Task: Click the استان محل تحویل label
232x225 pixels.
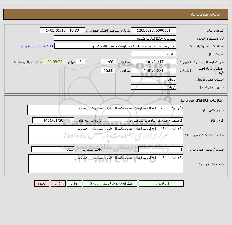Action: (x=209, y=79)
